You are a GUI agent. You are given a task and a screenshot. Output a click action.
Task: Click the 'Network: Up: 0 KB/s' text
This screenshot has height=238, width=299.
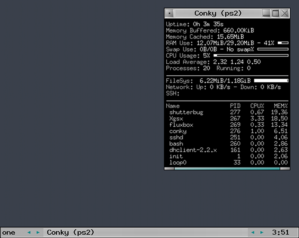pos(198,87)
